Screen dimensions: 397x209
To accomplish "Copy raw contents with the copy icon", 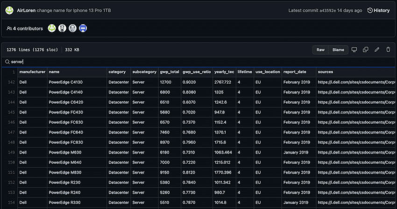I will click(366, 50).
